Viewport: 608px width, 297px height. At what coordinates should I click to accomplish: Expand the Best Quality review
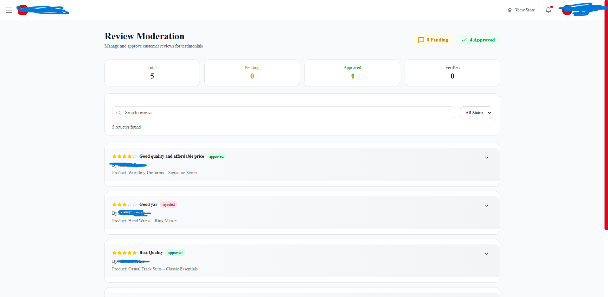click(x=487, y=254)
